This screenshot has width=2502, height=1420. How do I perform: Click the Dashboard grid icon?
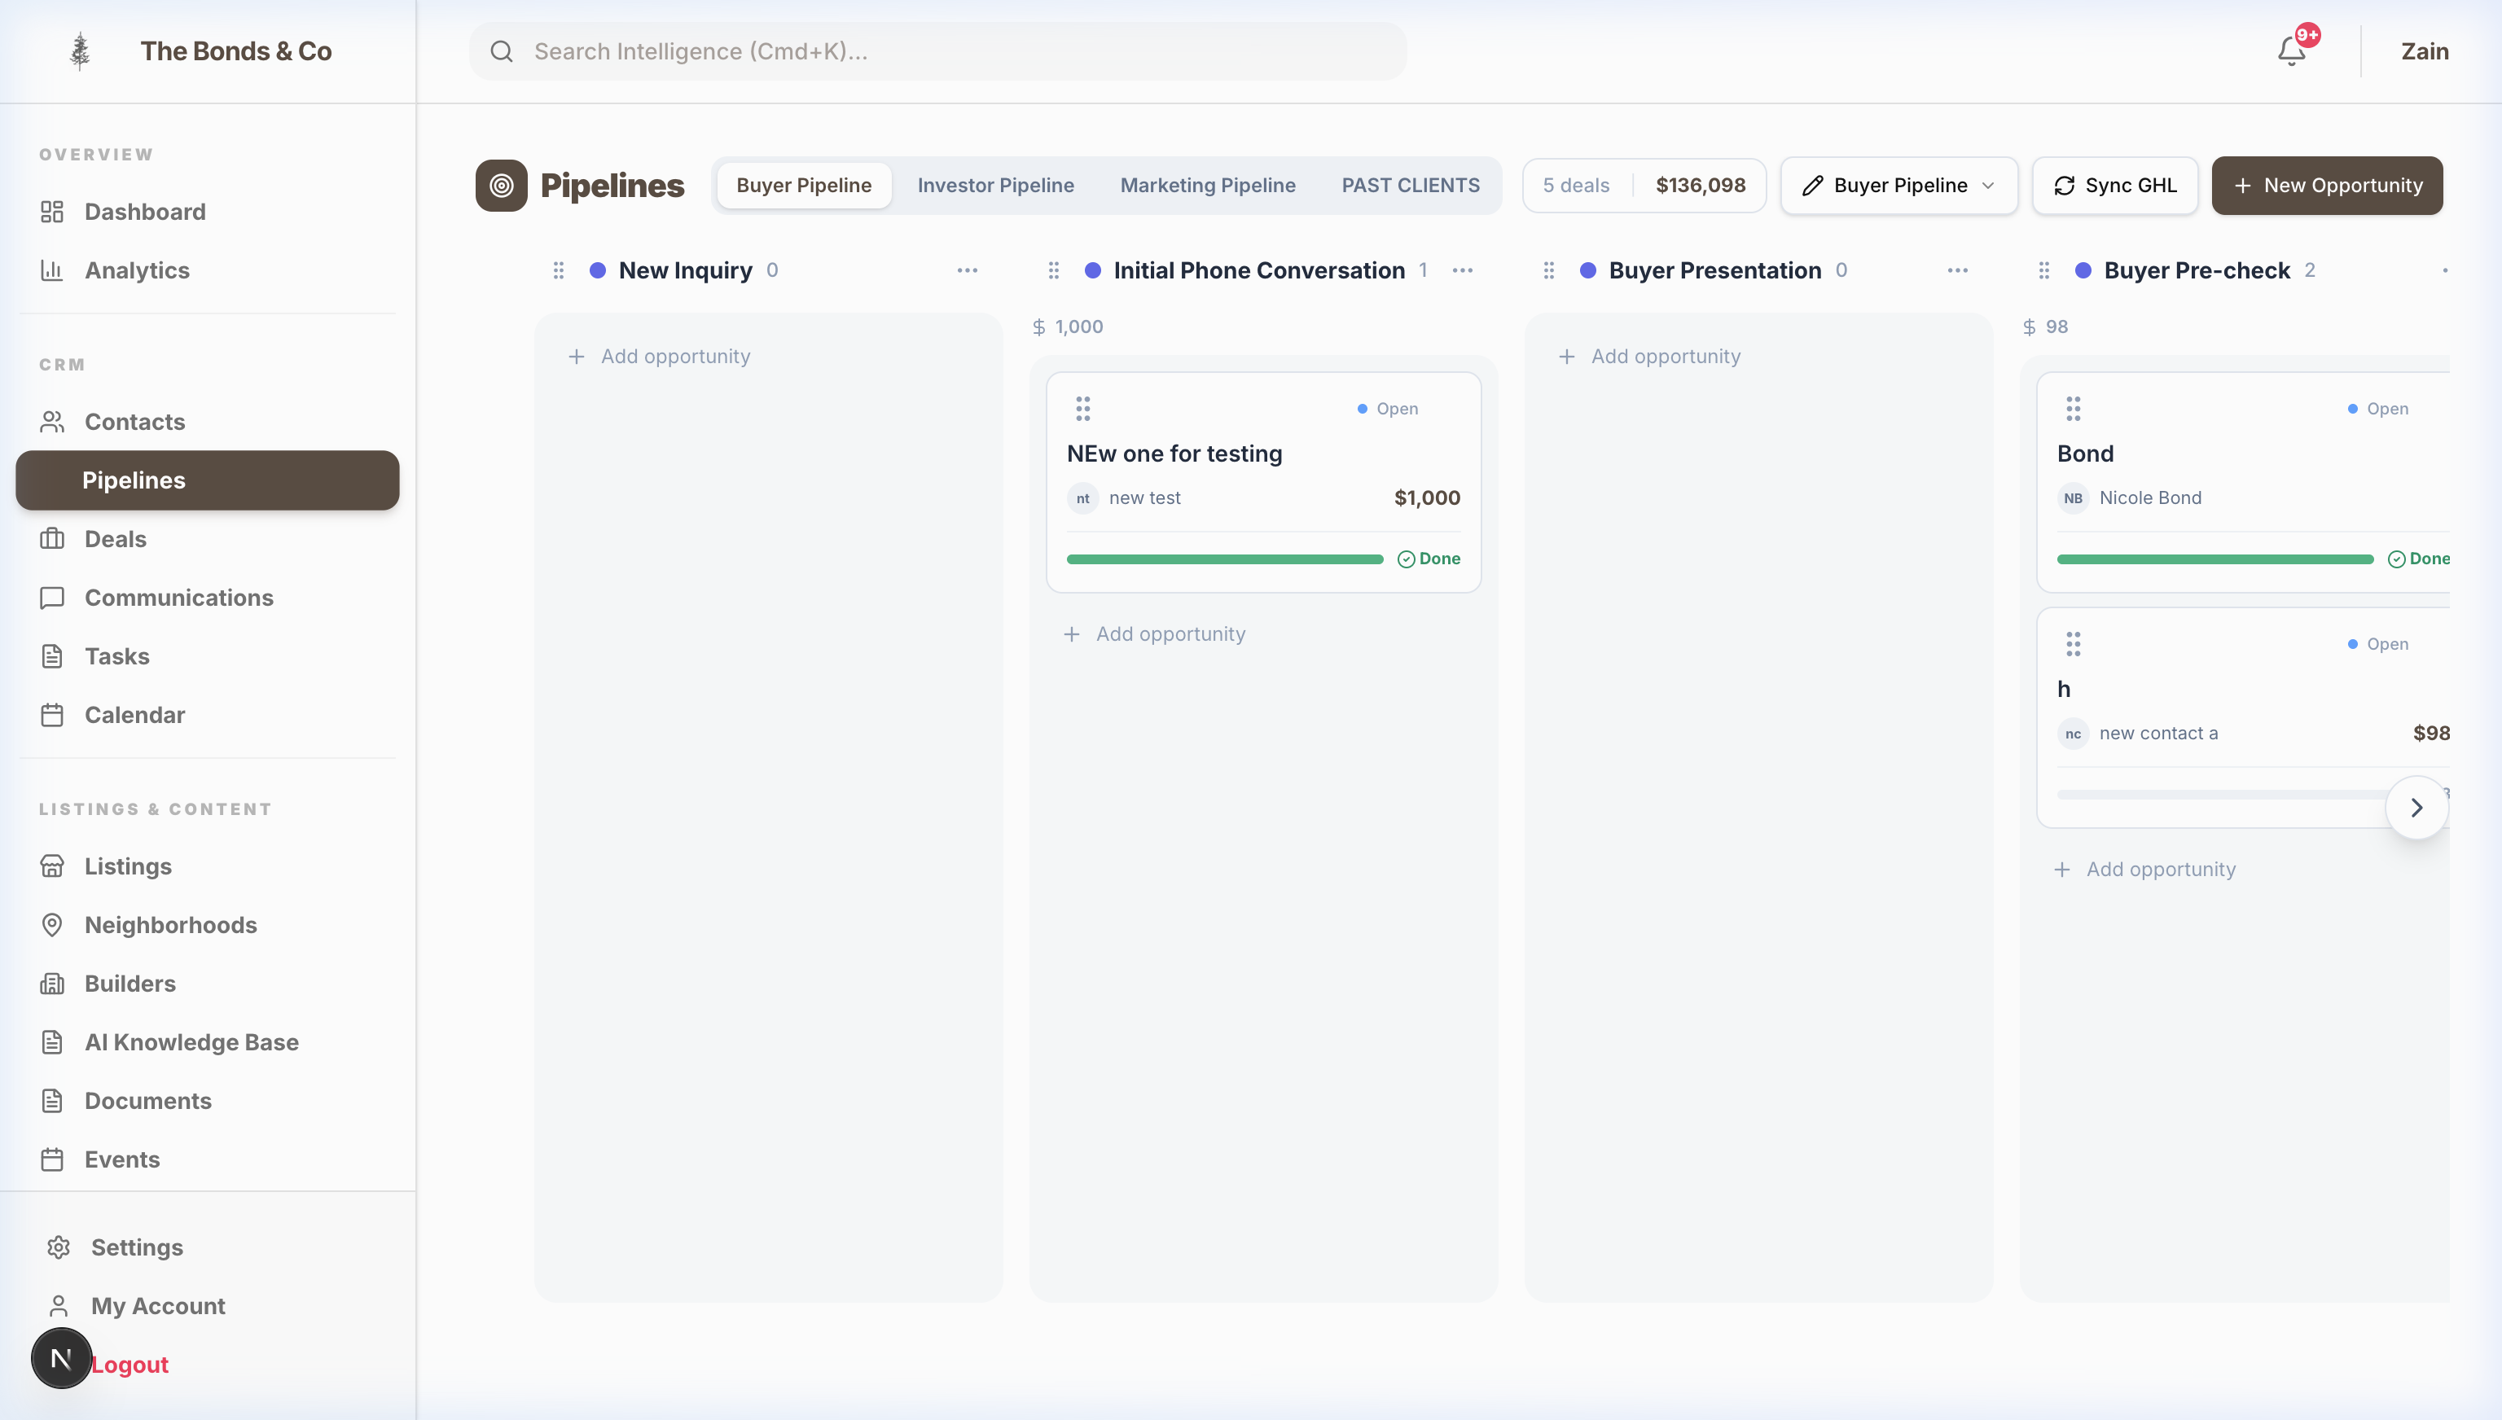pyautogui.click(x=51, y=212)
